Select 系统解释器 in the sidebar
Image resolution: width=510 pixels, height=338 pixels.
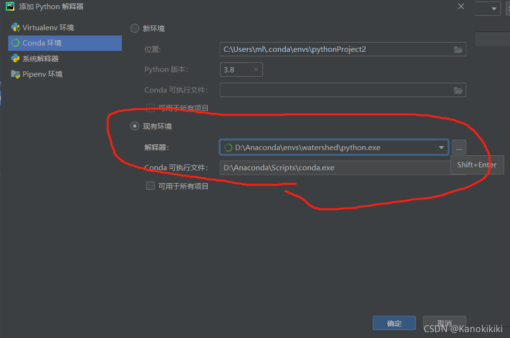tap(65, 58)
